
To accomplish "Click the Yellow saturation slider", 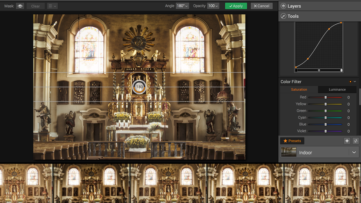I will (325, 104).
